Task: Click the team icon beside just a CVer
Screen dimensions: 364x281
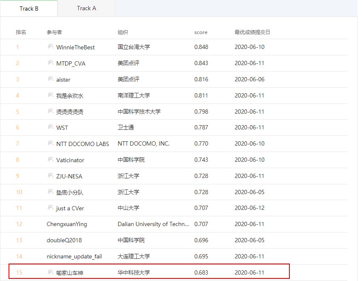Action: click(50, 207)
